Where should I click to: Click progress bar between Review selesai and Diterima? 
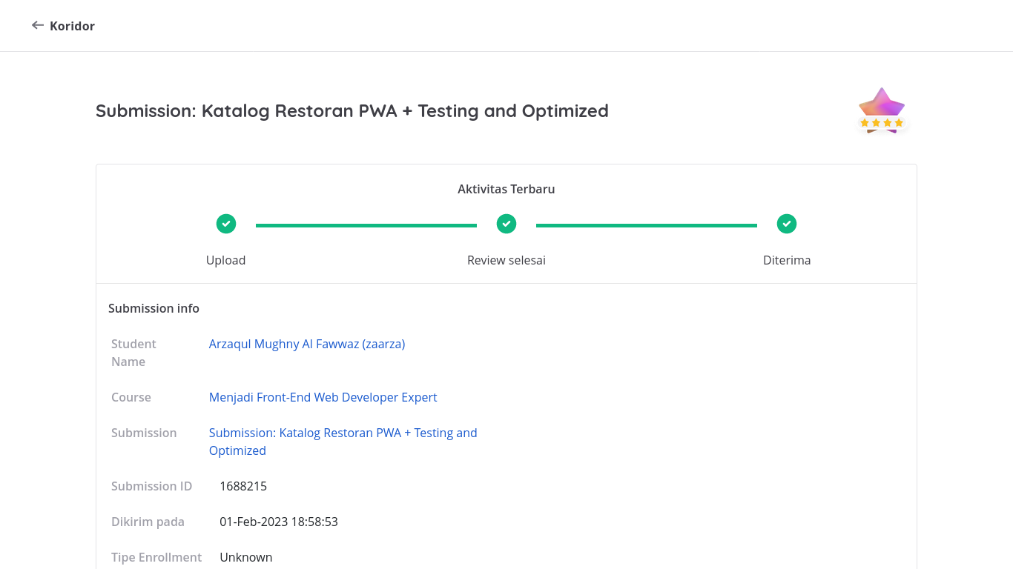tap(647, 225)
